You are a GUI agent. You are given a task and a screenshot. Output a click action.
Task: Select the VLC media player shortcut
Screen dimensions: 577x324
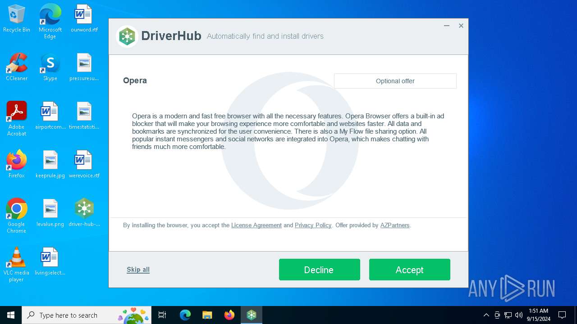pos(17,265)
